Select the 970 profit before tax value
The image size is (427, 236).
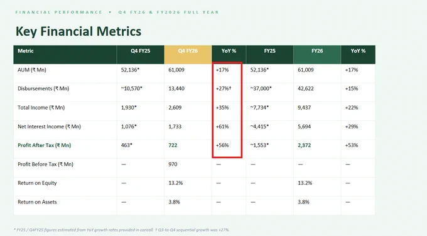[x=173, y=164]
